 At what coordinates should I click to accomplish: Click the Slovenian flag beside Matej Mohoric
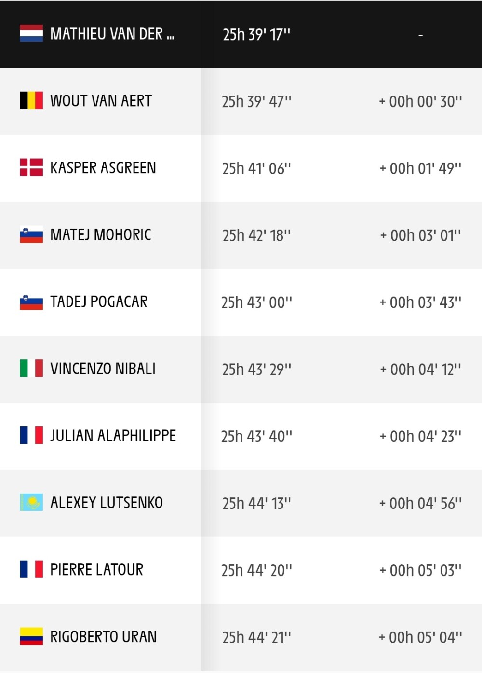[31, 234]
